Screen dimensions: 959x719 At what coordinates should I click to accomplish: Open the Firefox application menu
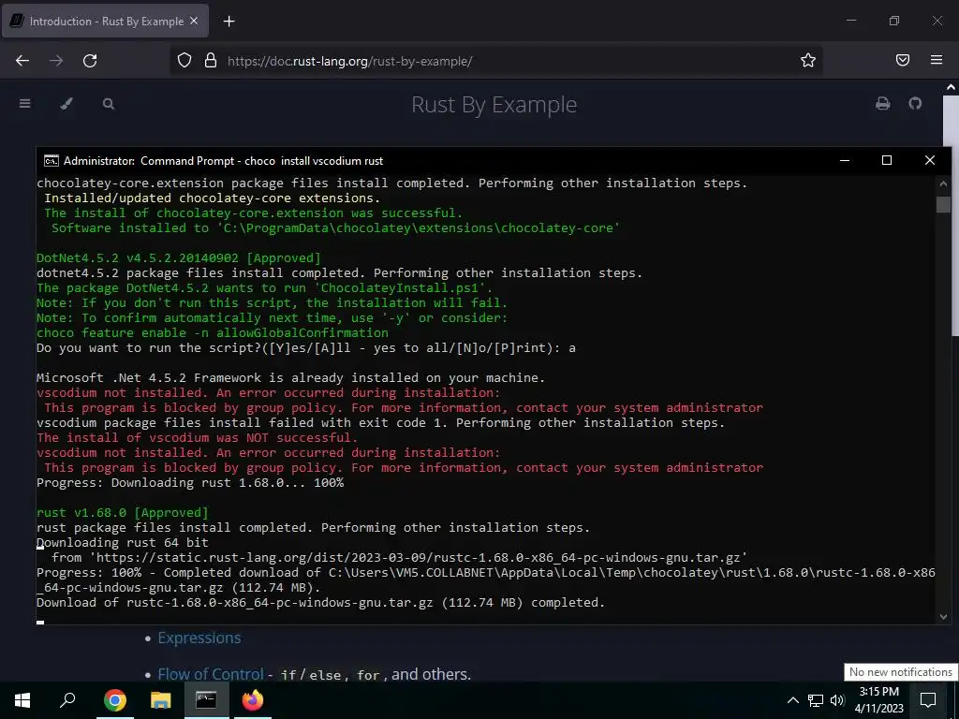[937, 60]
